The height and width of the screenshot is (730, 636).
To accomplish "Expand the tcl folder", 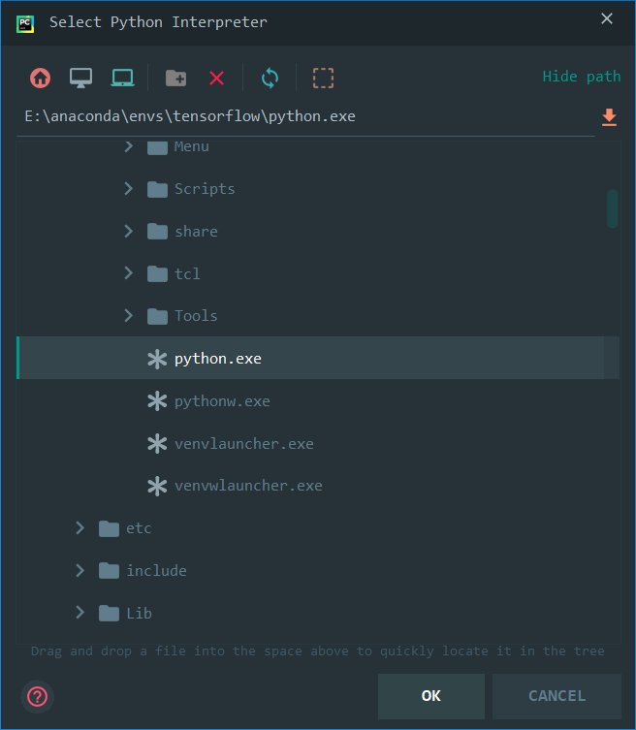I will [129, 273].
